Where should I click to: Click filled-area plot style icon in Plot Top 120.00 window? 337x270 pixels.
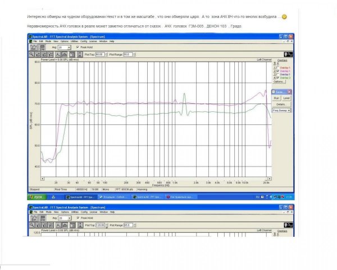coord(65,225)
